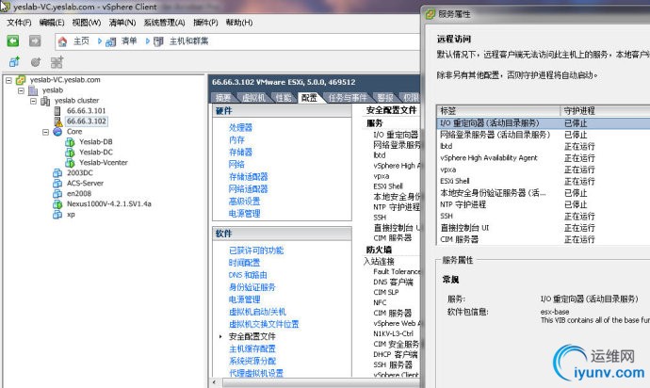The image size is (650, 388).
Task: Click the horizontal scrollbar left arrow
Action: point(215,382)
